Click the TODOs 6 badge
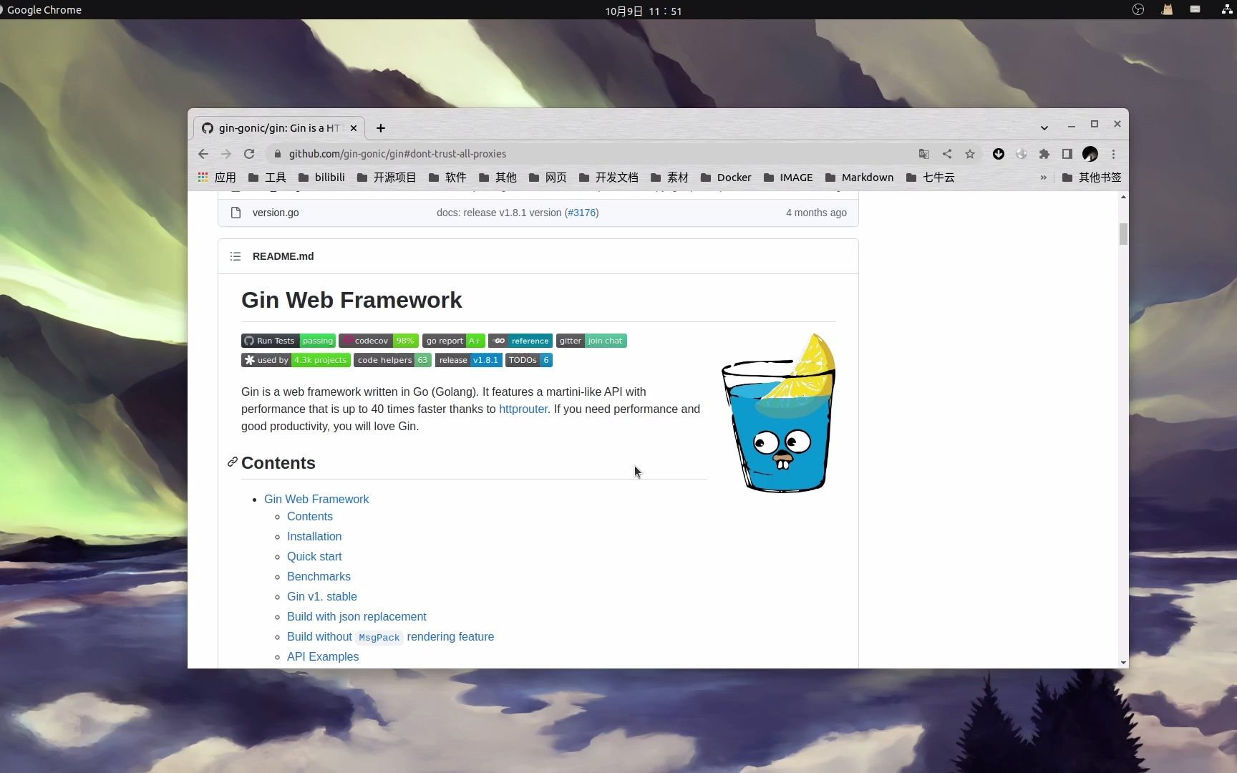Image resolution: width=1237 pixels, height=773 pixels. [529, 360]
